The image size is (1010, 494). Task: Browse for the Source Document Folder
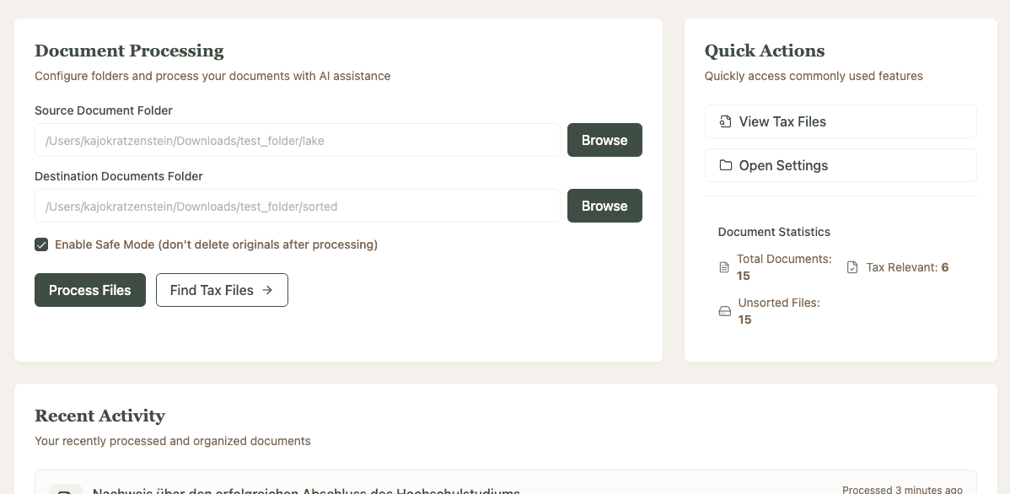[x=604, y=140]
